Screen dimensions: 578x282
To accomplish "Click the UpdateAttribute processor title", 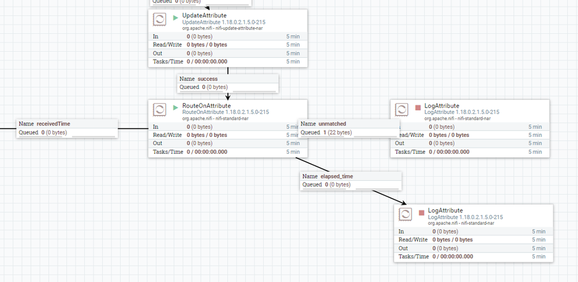I will [204, 16].
